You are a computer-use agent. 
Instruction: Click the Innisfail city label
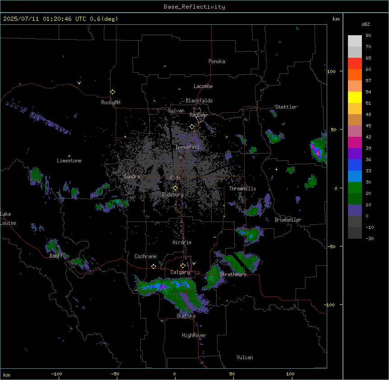pyautogui.click(x=188, y=147)
